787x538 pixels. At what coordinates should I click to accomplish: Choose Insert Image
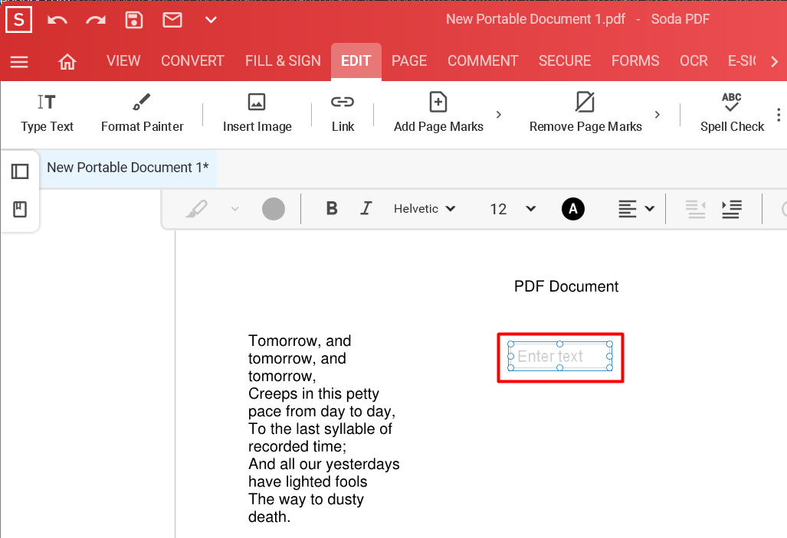coord(257,112)
